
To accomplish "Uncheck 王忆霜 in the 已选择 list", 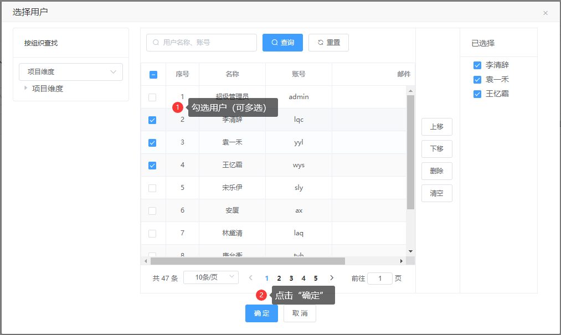I will click(x=477, y=94).
